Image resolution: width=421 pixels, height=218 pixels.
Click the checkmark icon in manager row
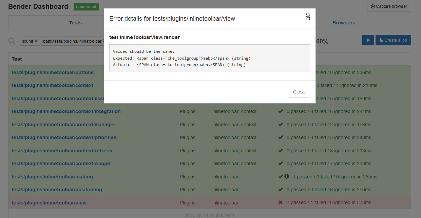pyautogui.click(x=281, y=125)
